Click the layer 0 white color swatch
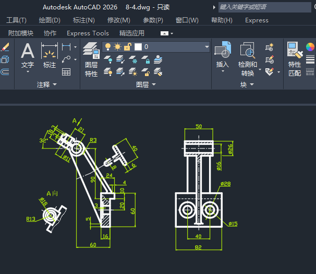 tap(138, 47)
